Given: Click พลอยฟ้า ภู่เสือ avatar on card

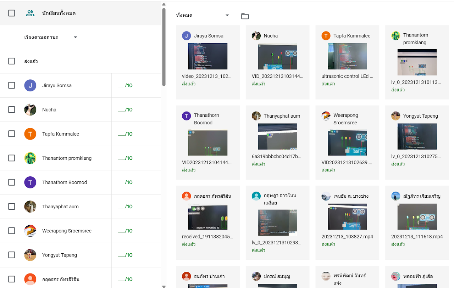Looking at the screenshot, I should pos(396,276).
